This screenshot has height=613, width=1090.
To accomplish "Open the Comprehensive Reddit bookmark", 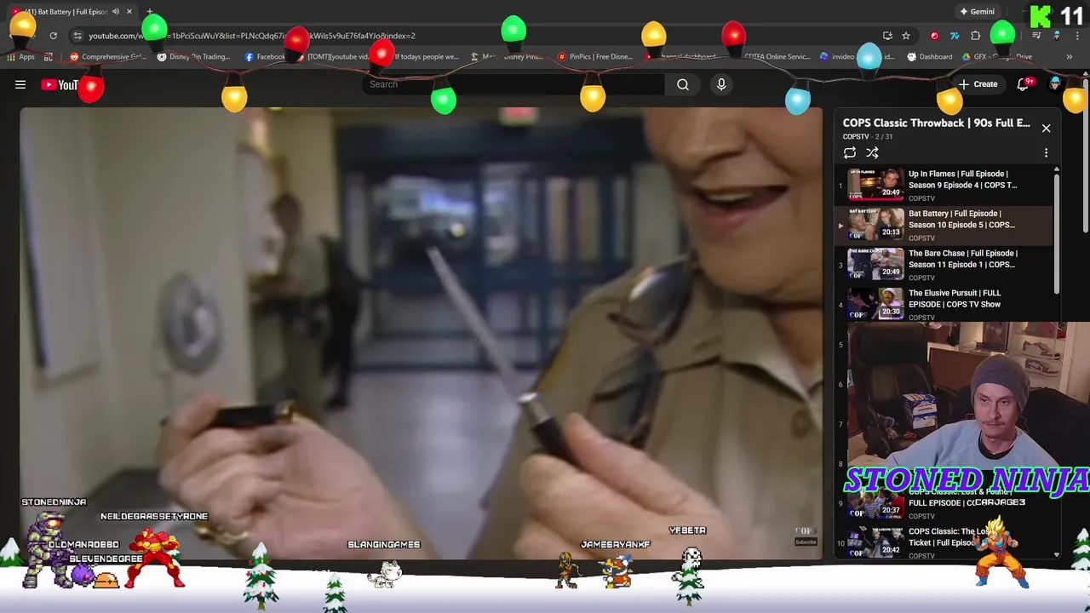I will (108, 57).
